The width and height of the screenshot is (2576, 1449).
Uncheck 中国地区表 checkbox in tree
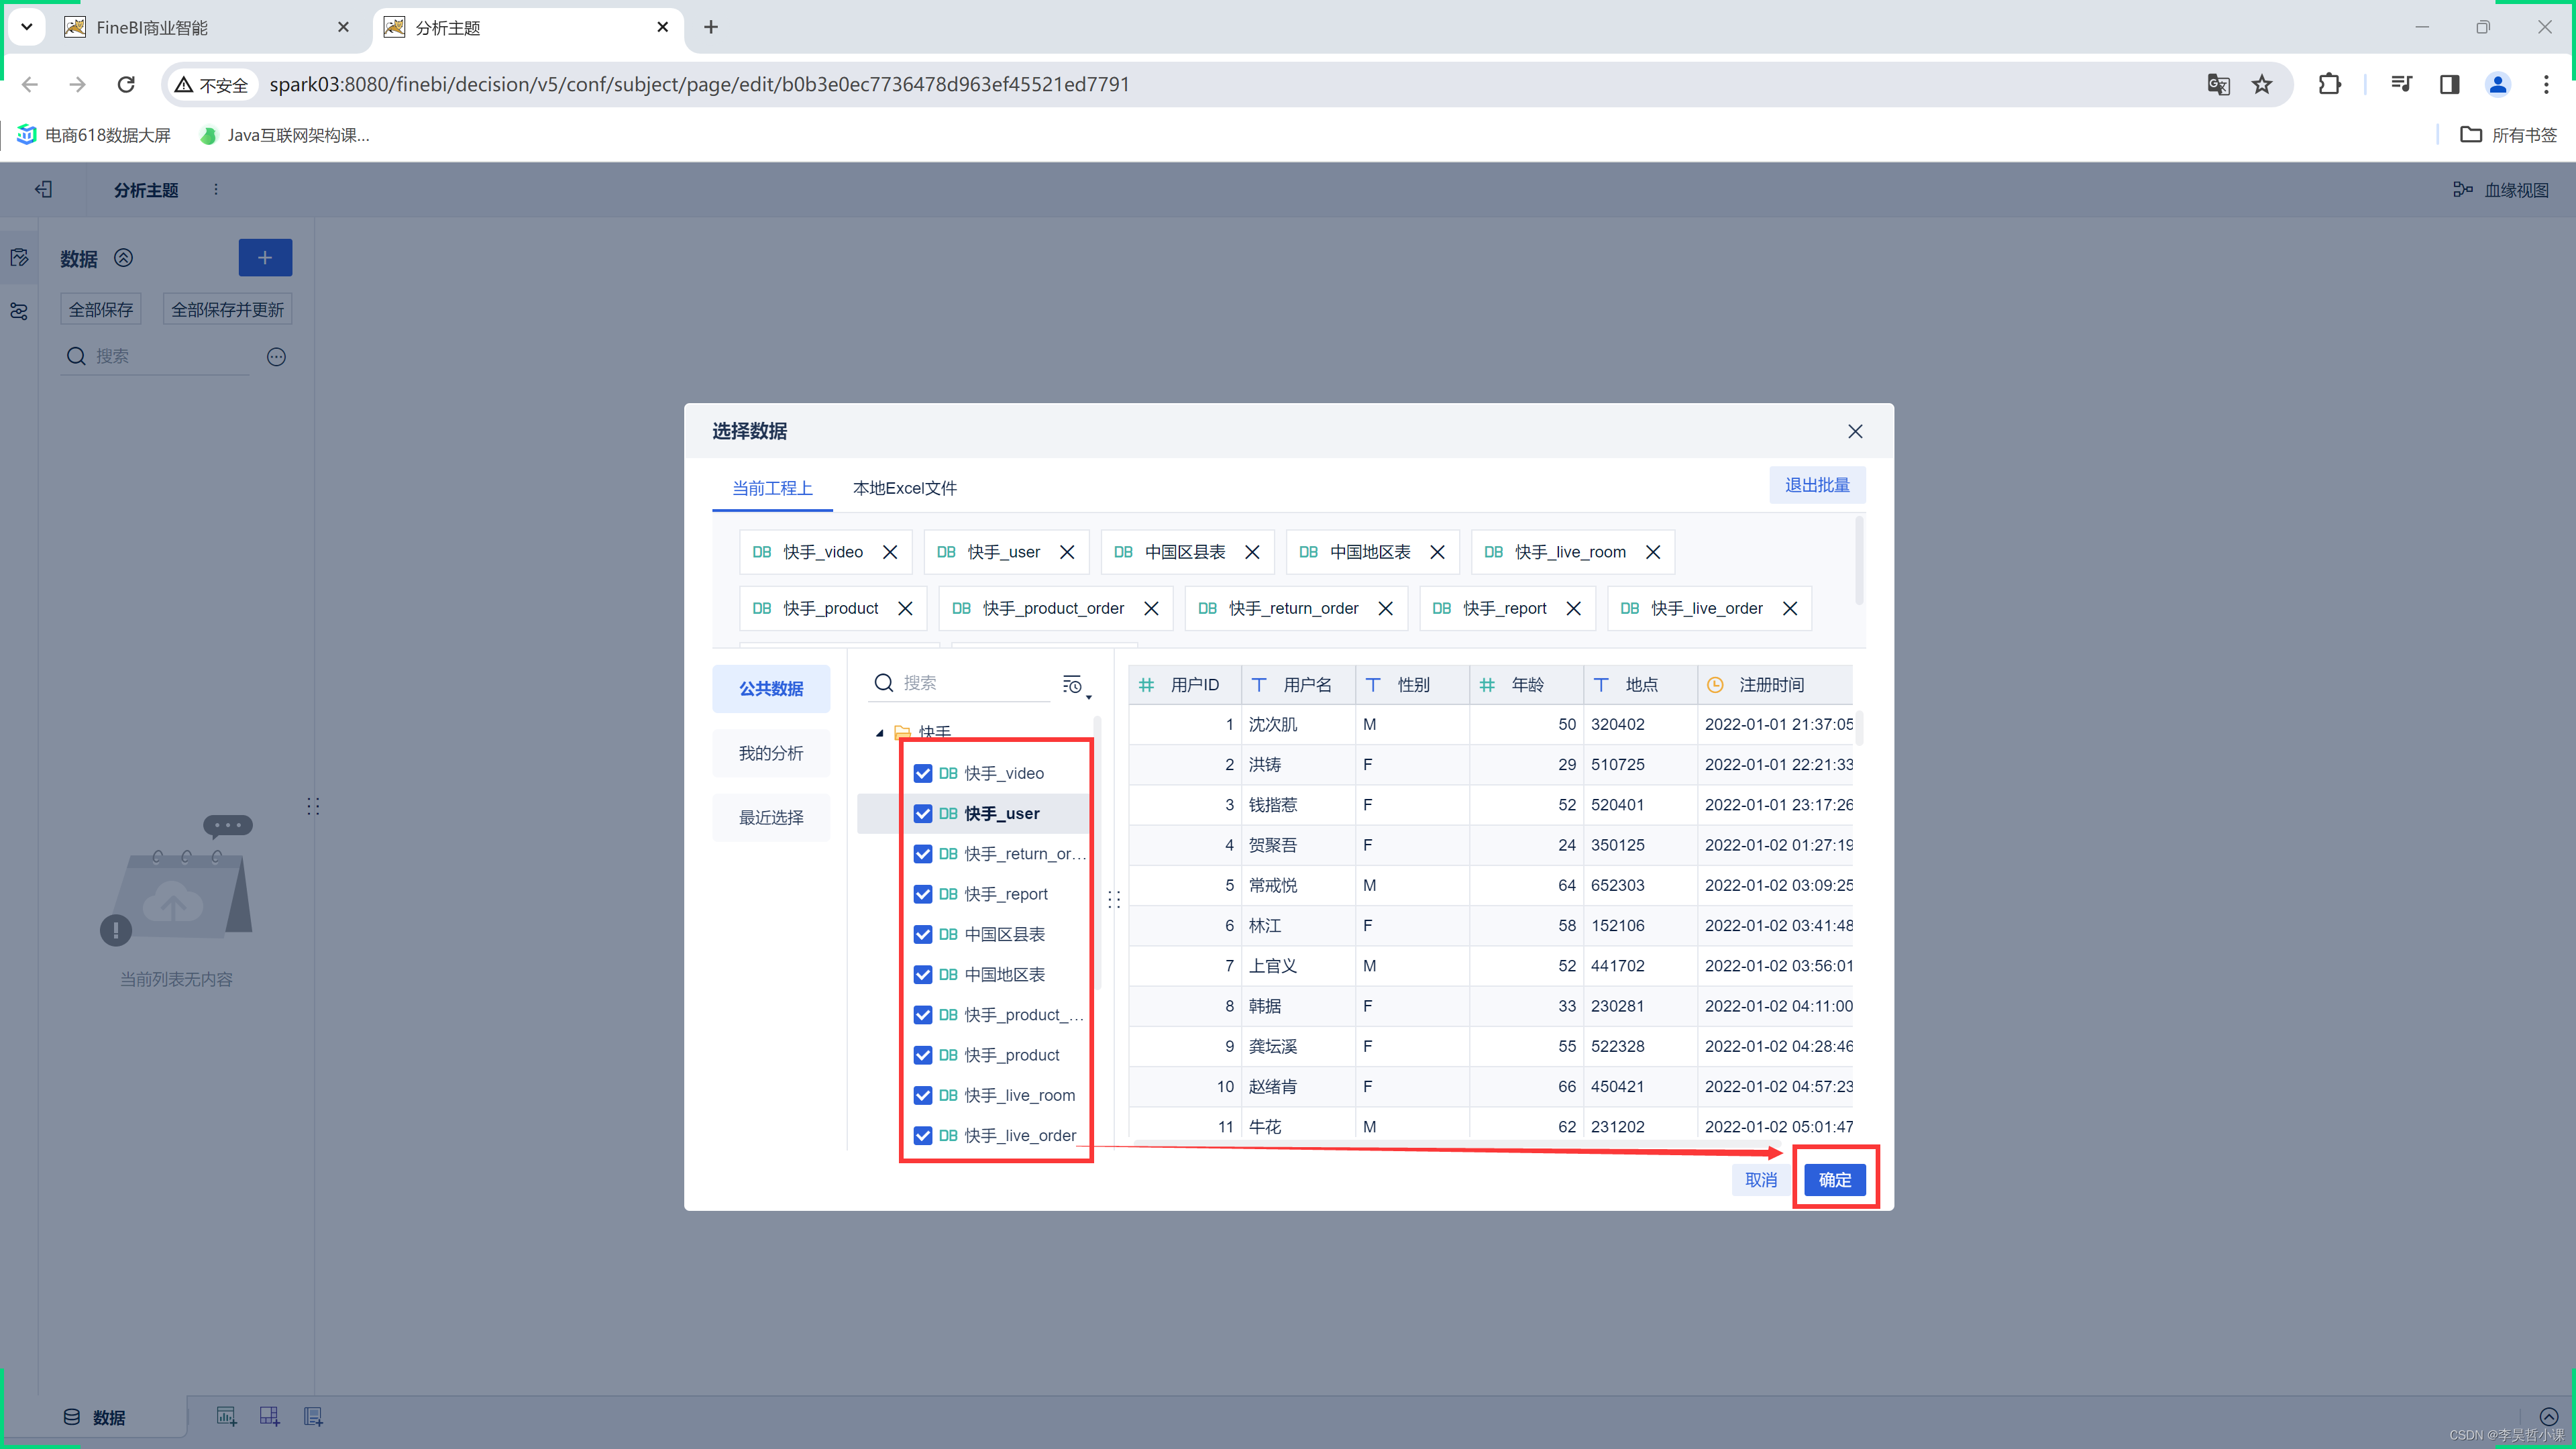point(923,974)
